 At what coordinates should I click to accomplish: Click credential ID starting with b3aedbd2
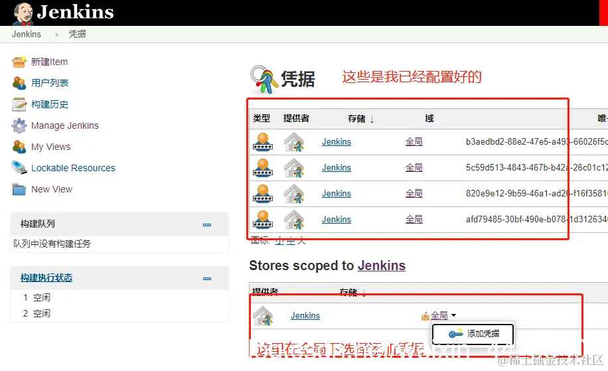point(537,142)
